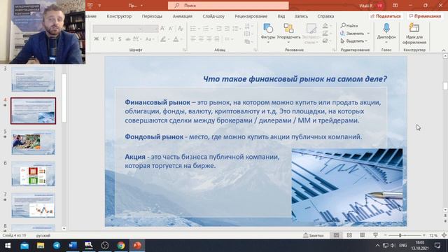Open the notification center
448x252 pixels.
437,246
